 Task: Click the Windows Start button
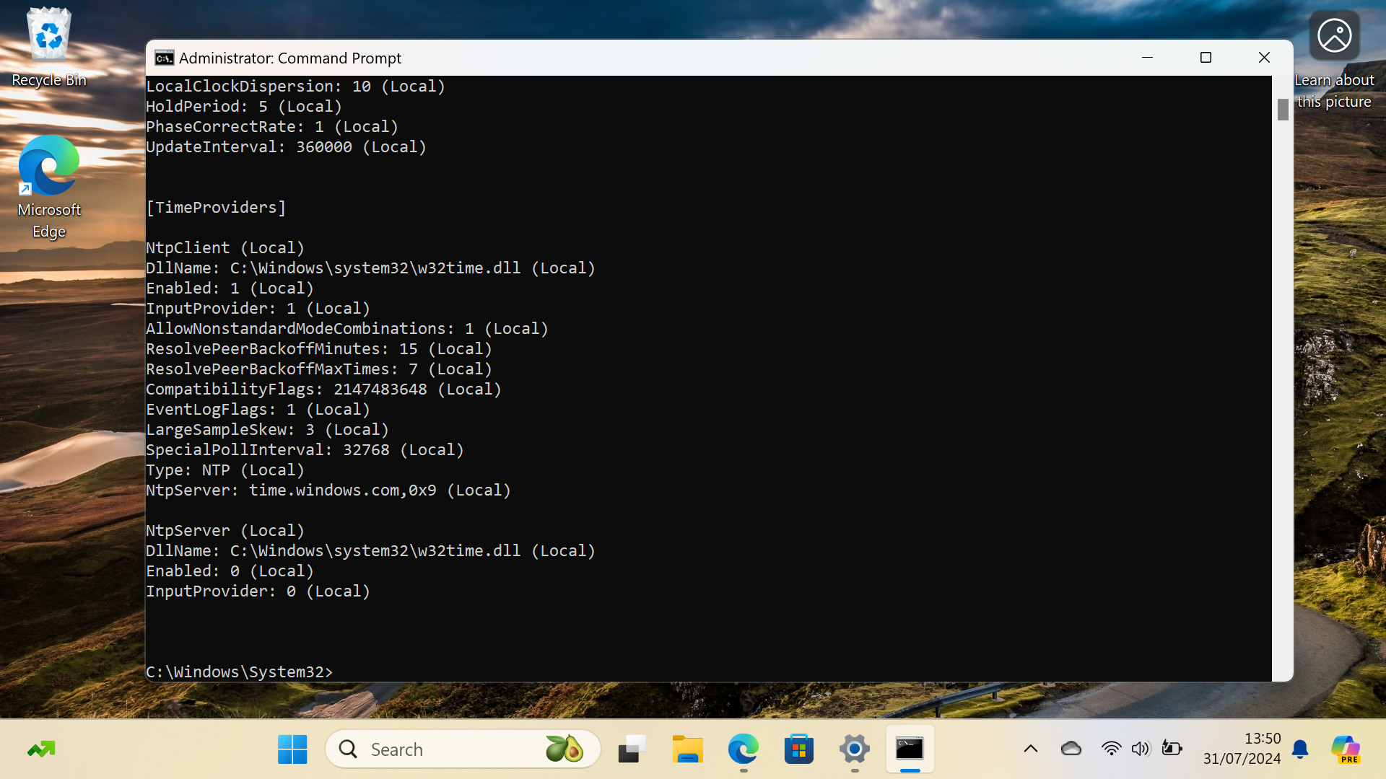(292, 749)
